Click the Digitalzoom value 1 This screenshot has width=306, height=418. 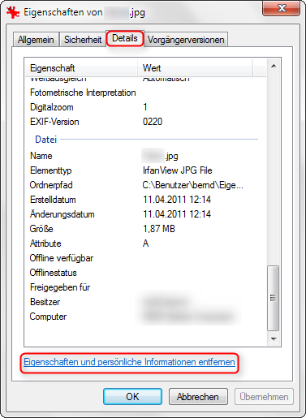click(145, 107)
